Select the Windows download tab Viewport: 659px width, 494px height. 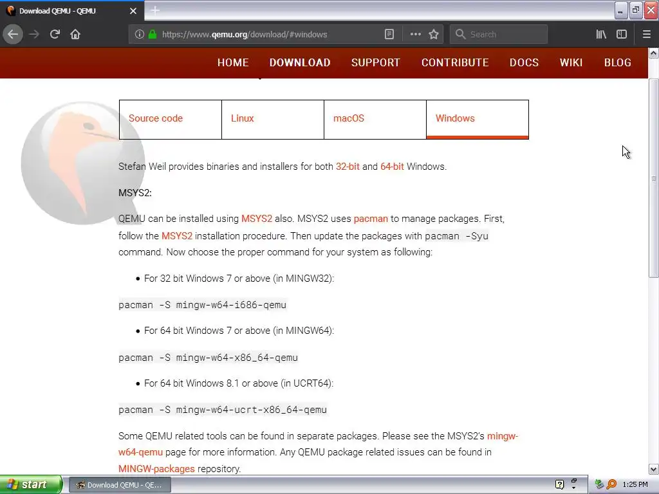[x=478, y=119]
